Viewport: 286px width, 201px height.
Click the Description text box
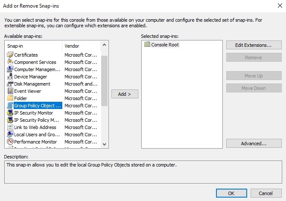(x=143, y=172)
